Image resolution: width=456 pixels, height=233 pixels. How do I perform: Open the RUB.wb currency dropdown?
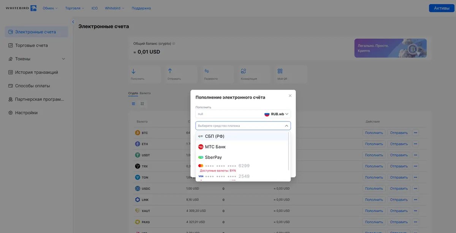coord(277,114)
